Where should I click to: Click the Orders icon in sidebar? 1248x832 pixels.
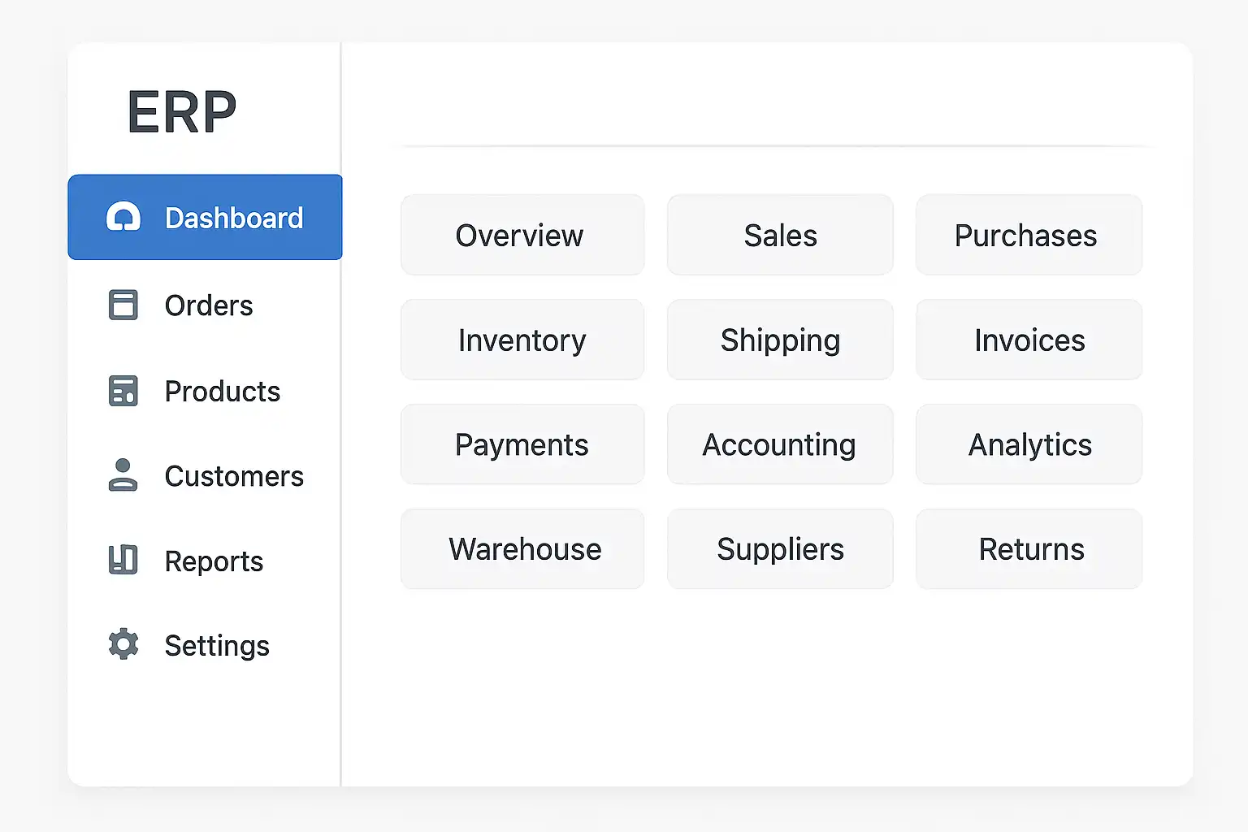(x=123, y=305)
